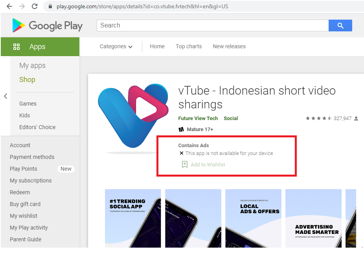Image resolution: width=364 pixels, height=259 pixels.
Task: Open the second screenshot showing a dark phone
Action: point(193,218)
